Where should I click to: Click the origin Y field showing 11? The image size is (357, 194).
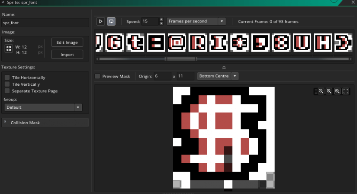(x=185, y=76)
